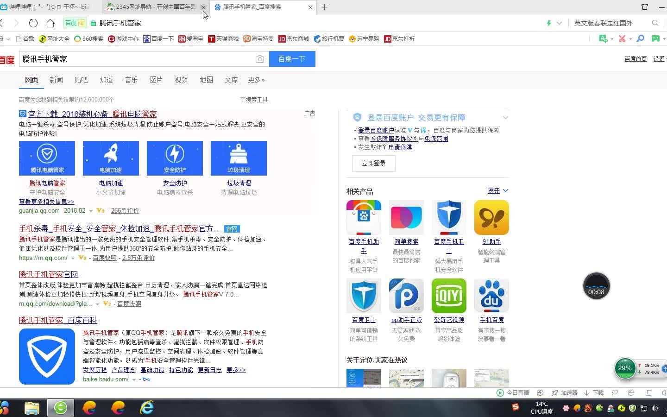Open a new tab with plus icon
The height and width of the screenshot is (417, 667).
click(324, 7)
